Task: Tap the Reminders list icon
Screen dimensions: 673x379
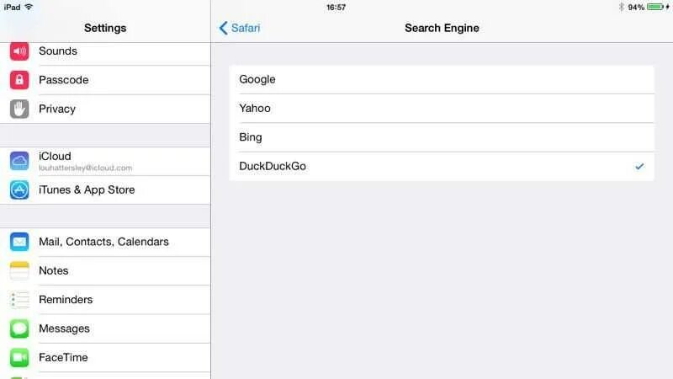Action: tap(19, 300)
